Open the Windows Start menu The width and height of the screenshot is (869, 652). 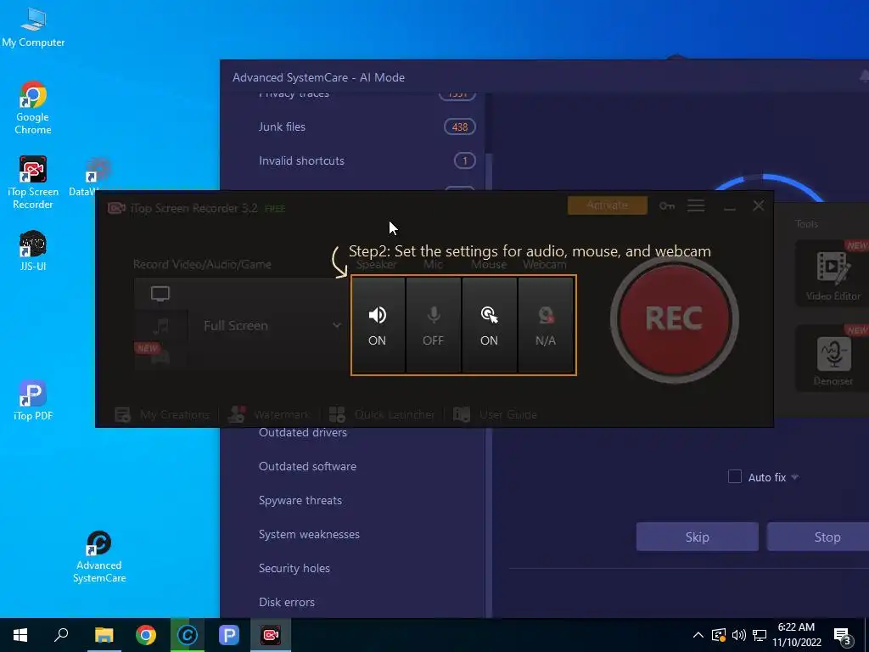click(x=20, y=635)
